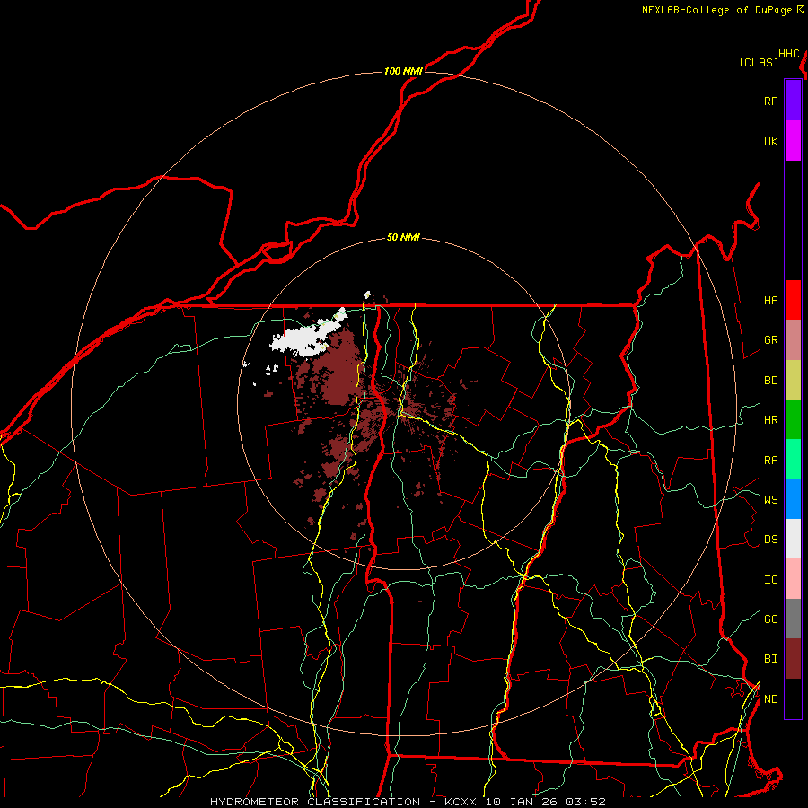Click the KCXX radar station identifier

461,802
